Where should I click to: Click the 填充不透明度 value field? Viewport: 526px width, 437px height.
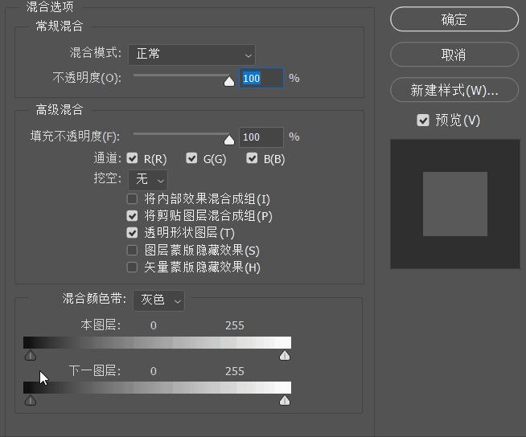(x=261, y=137)
